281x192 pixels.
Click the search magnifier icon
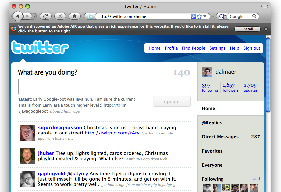254,16
